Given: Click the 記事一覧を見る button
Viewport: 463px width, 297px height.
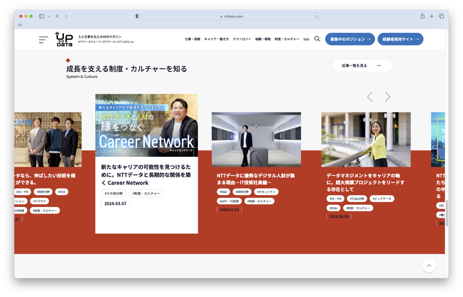Looking at the screenshot, I should point(362,65).
